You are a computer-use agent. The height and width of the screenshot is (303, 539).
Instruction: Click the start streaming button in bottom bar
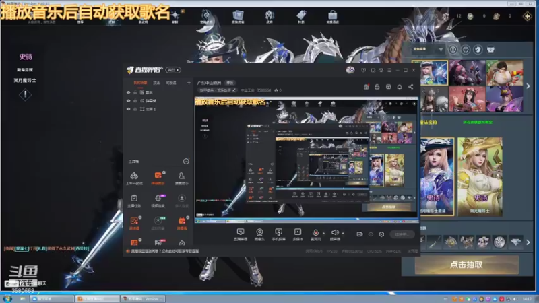coord(402,234)
